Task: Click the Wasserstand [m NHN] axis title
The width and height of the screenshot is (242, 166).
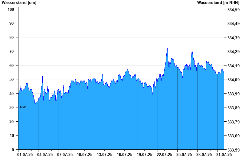Action: [218, 3]
